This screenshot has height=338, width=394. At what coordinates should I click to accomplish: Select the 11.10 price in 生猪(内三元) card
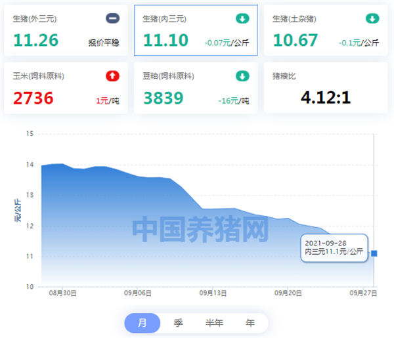point(165,40)
